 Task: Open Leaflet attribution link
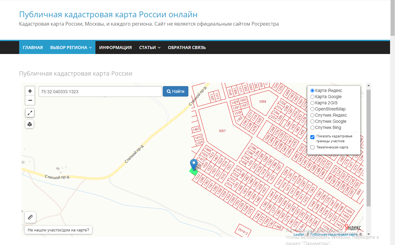tap(299, 235)
